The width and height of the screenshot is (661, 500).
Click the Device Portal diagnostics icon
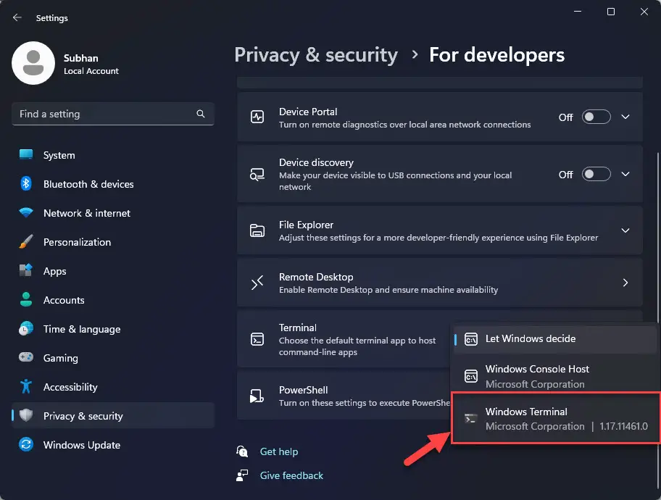(257, 117)
